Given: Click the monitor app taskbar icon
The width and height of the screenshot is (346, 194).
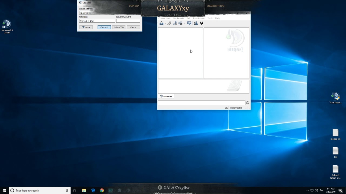Looking at the screenshot, I should tap(111, 190).
